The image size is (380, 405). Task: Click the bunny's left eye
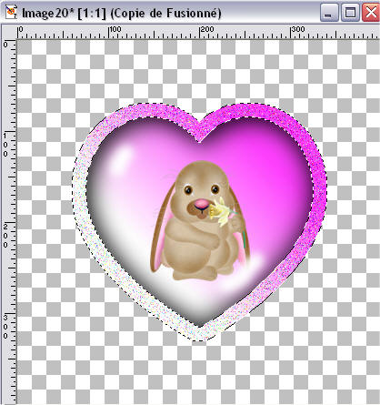point(188,190)
